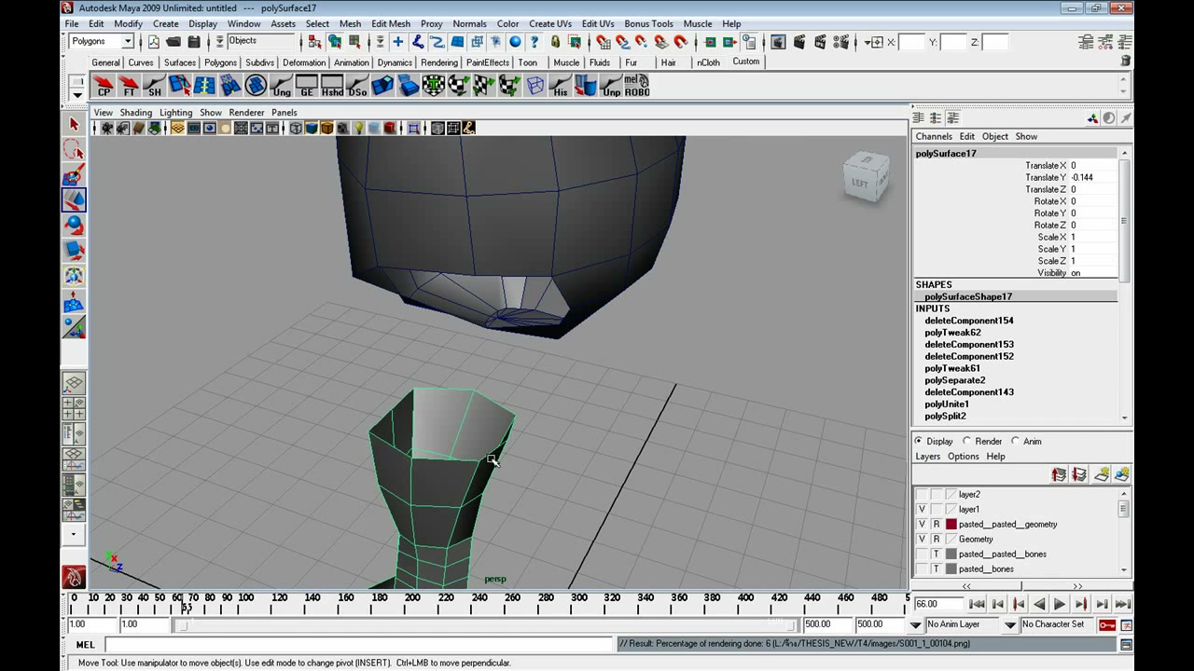Viewport: 1194px width, 671px height.
Task: Activate the Rotate tool
Action: [x=75, y=225]
